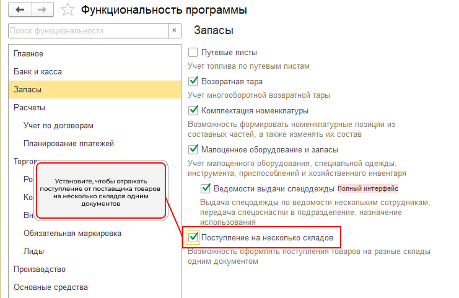Toggle Поступление на несколько складов checkbox

click(x=193, y=237)
